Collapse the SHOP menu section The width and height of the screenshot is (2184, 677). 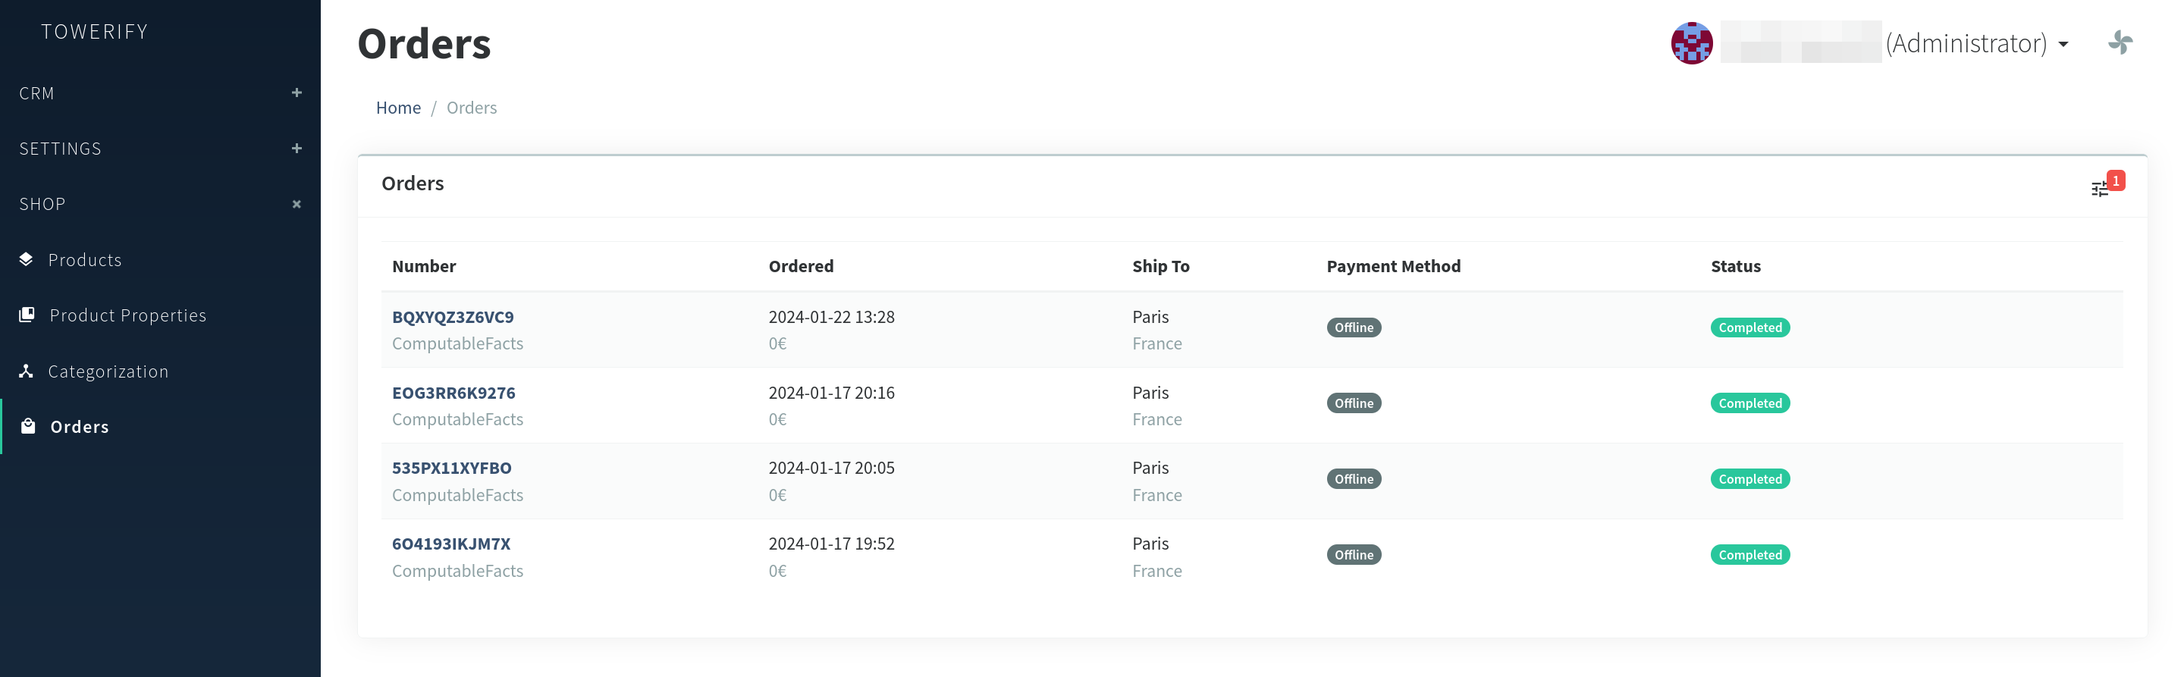[x=296, y=204]
